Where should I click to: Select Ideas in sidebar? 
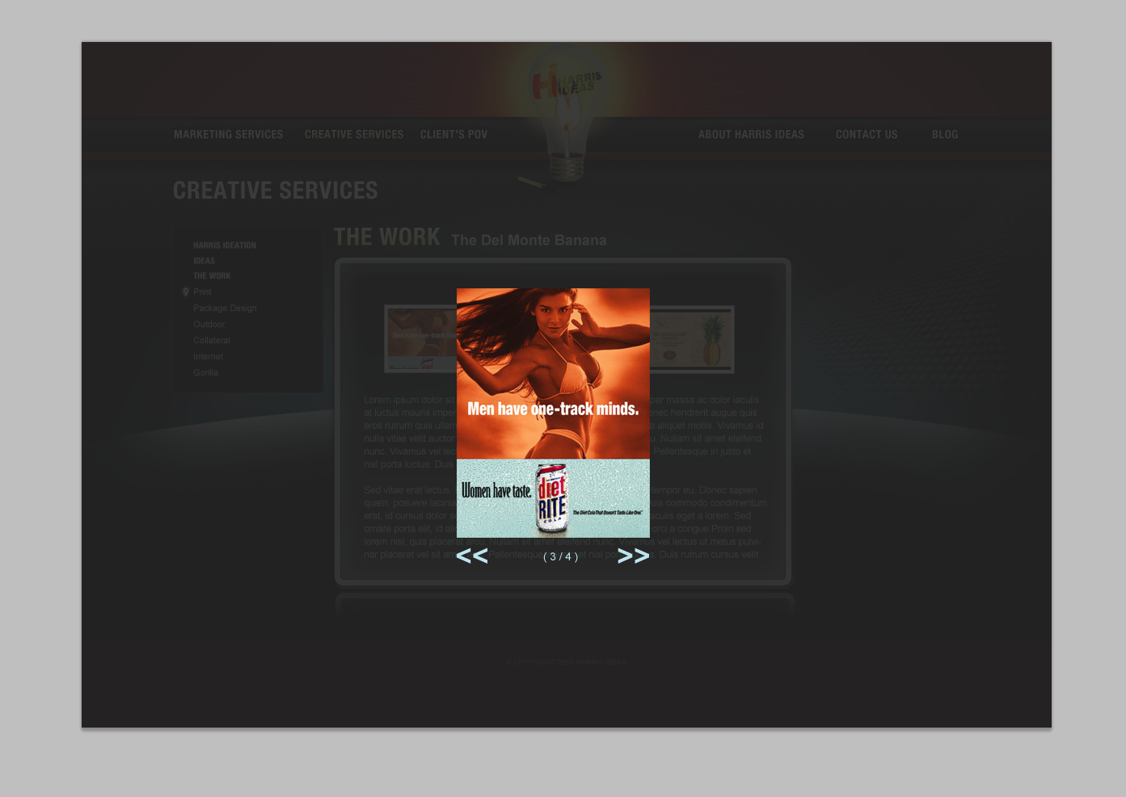(204, 261)
